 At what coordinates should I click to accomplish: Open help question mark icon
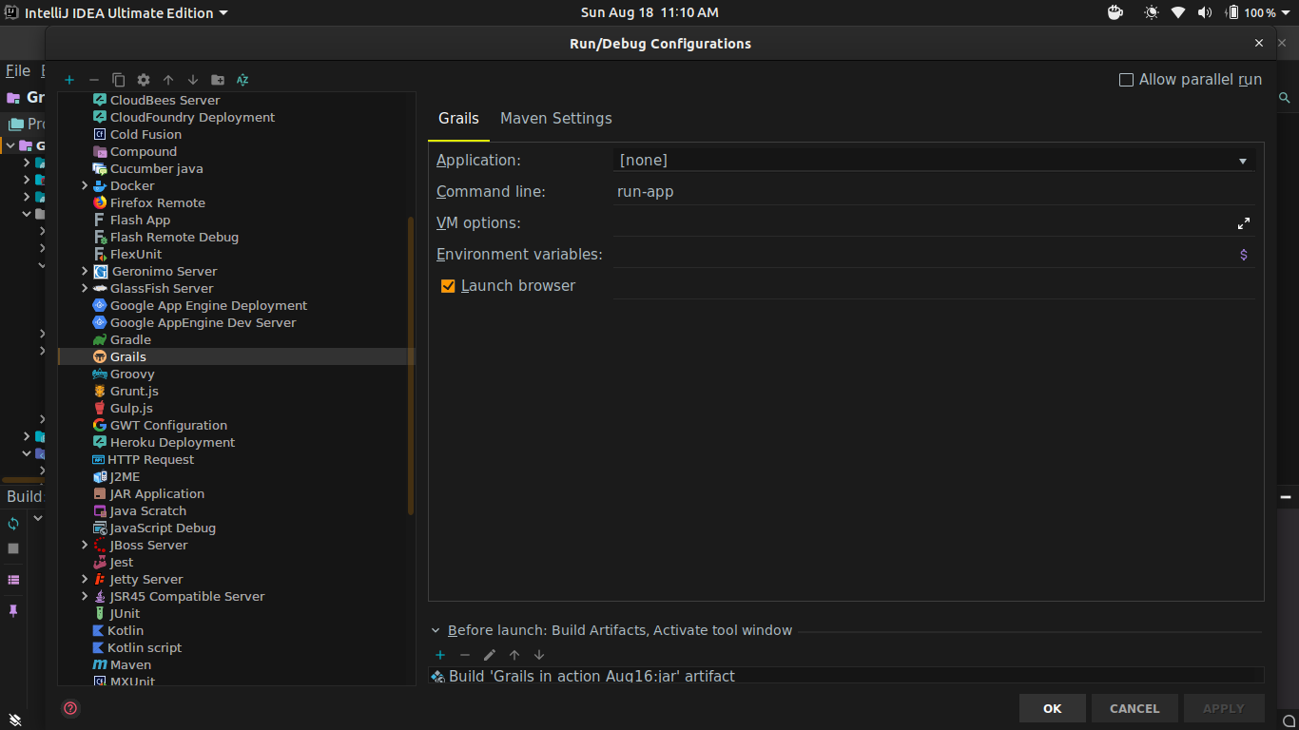click(70, 708)
